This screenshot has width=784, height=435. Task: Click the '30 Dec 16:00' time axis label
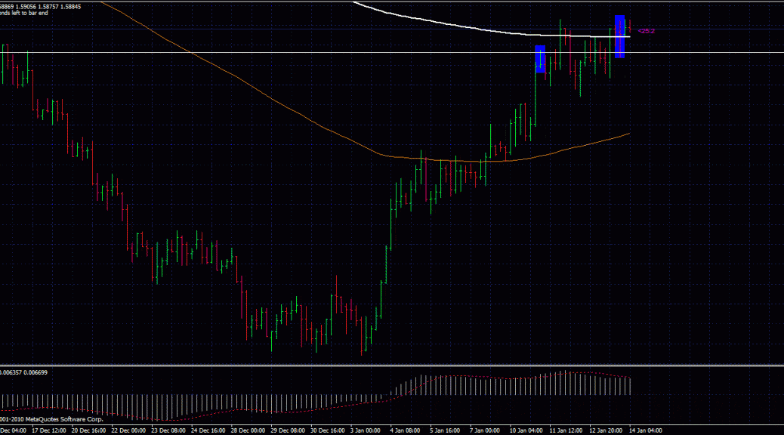point(328,430)
